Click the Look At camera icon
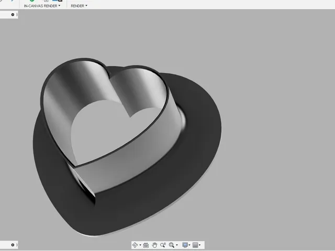The width and height of the screenshot is (335, 251). (x=146, y=245)
